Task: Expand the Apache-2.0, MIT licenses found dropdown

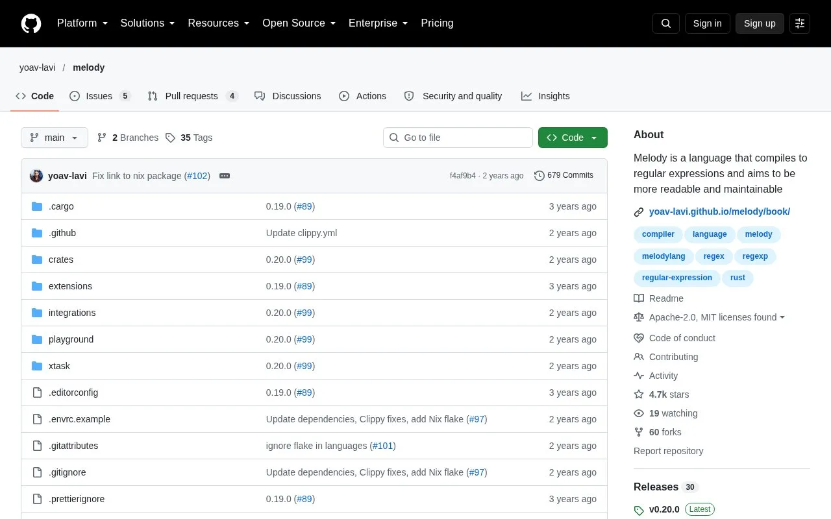Action: click(710, 317)
